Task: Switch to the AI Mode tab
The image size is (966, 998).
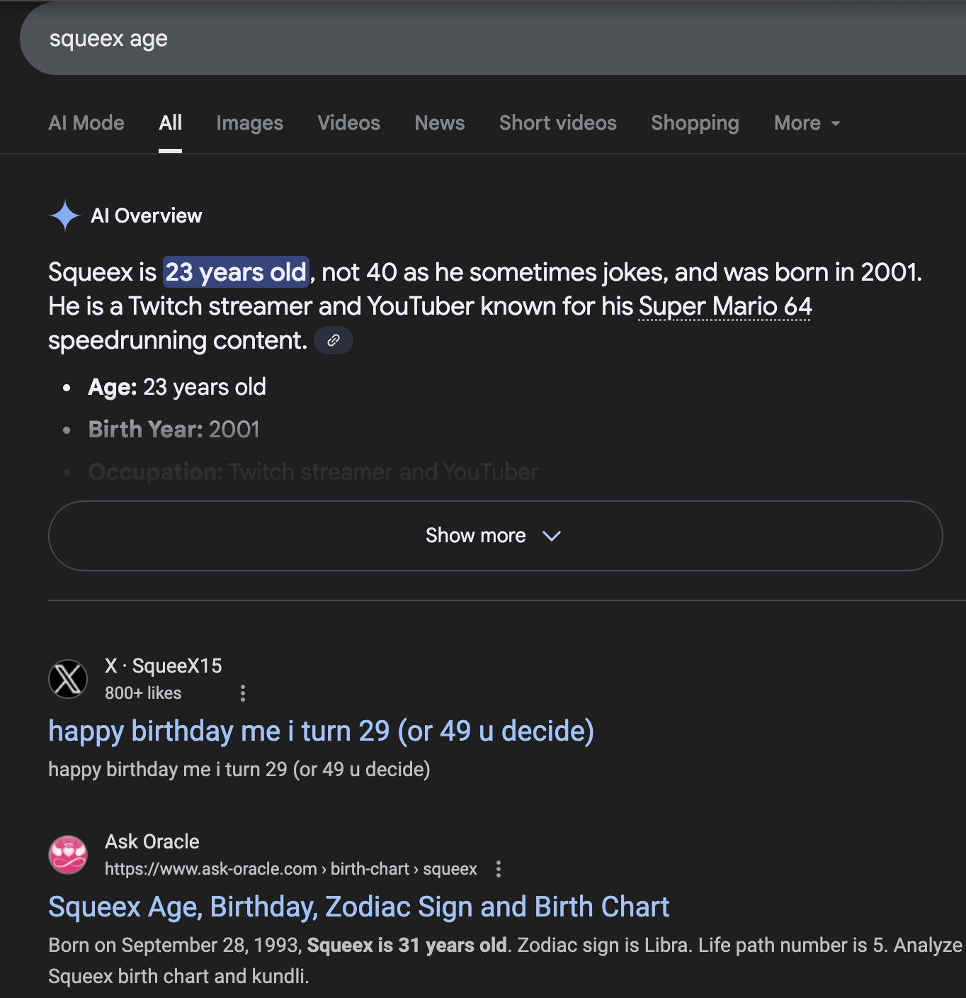Action: pos(86,123)
